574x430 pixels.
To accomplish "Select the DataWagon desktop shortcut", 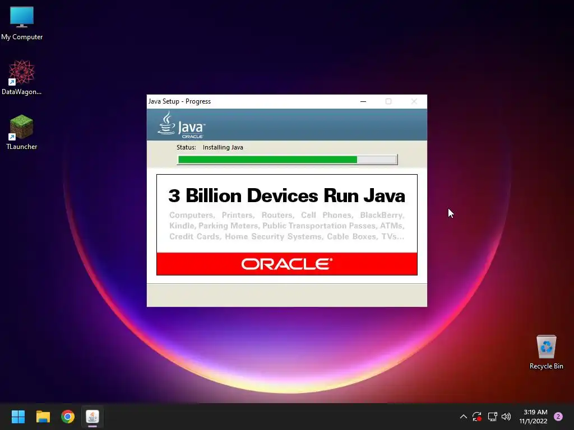I will [x=22, y=78].
